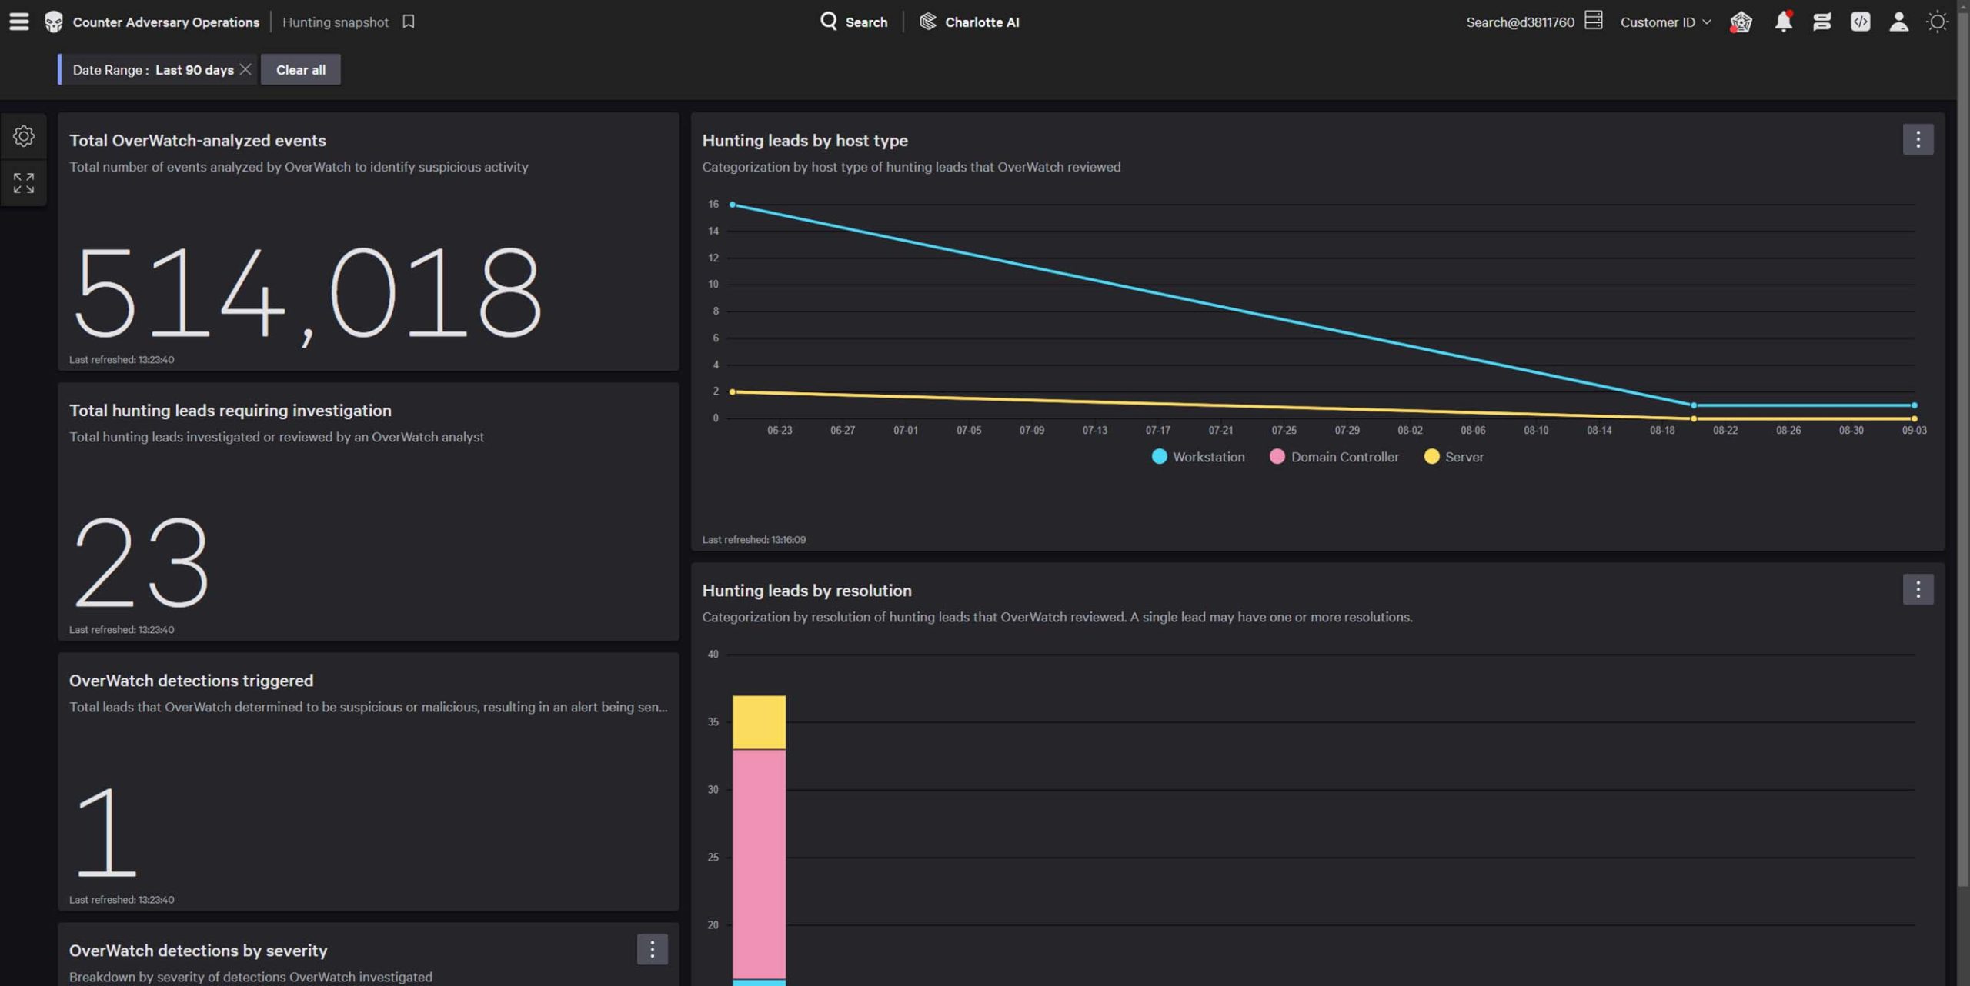Open options menu for Hunting leads by resolution
This screenshot has width=1970, height=986.
click(x=1918, y=589)
